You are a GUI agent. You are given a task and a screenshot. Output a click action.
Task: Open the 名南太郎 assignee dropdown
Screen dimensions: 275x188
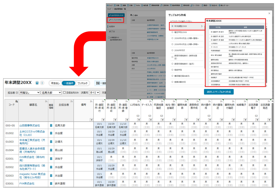click(x=51, y=93)
